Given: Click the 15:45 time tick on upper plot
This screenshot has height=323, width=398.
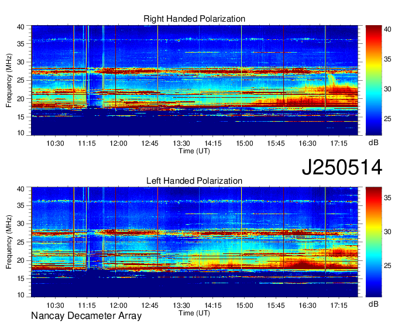Looking at the screenshot, I should click(276, 143).
